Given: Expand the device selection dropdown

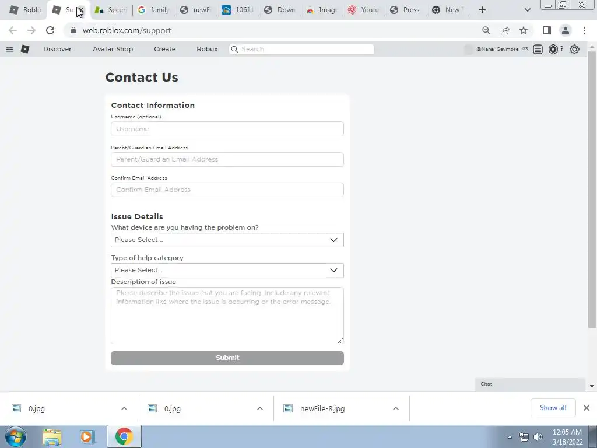Looking at the screenshot, I should click(x=227, y=240).
